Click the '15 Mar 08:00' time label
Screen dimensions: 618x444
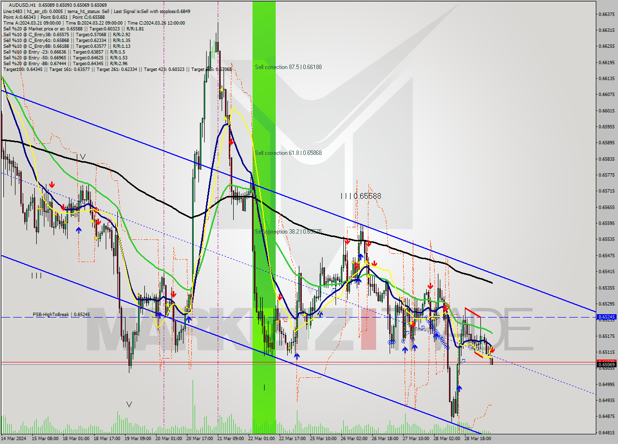pos(45,439)
